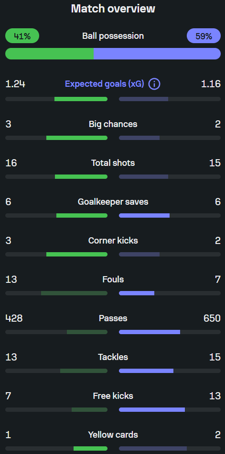
Task: Click the Total shots label
Action: coord(113,163)
